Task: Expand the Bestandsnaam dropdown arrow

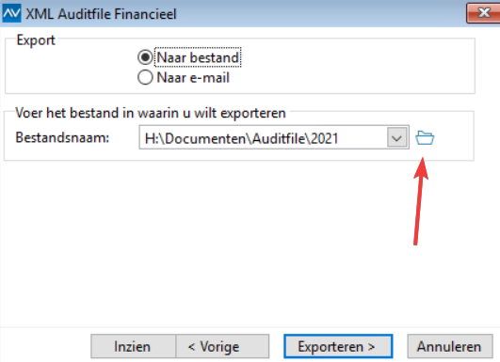Action: [397, 137]
